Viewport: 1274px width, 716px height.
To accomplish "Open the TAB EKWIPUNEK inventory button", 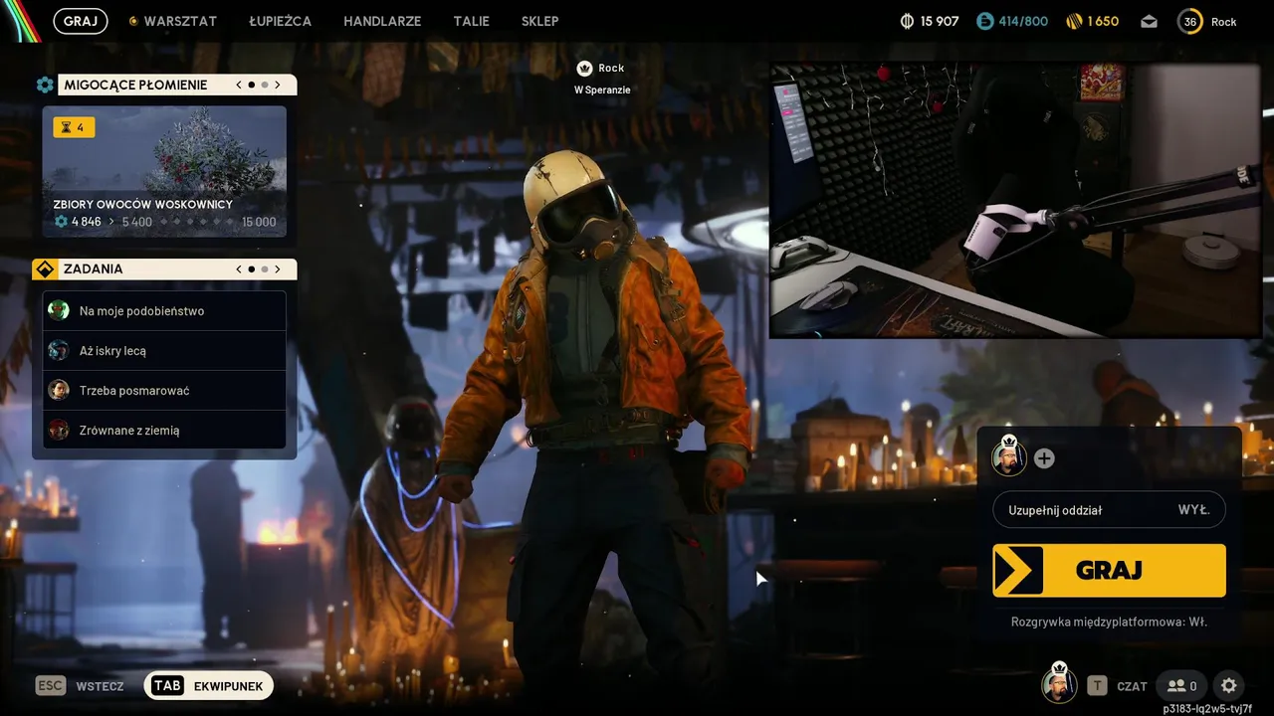I will coord(209,686).
